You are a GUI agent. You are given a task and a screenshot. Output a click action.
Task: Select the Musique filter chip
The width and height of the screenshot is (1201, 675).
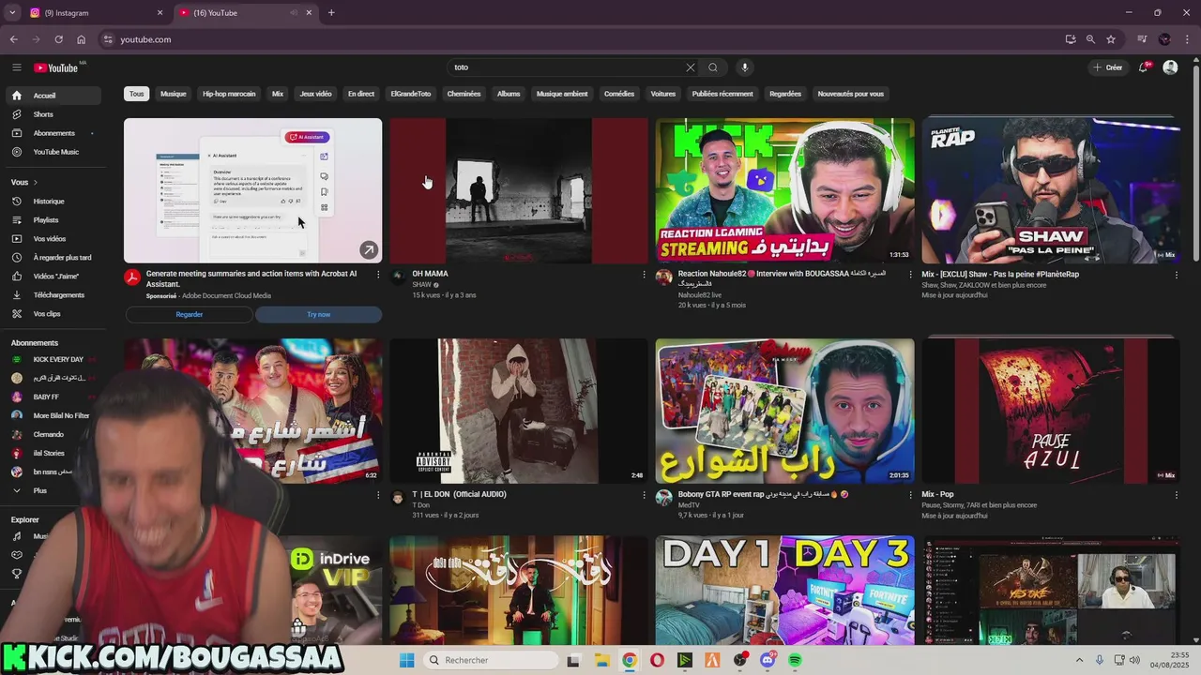point(174,94)
